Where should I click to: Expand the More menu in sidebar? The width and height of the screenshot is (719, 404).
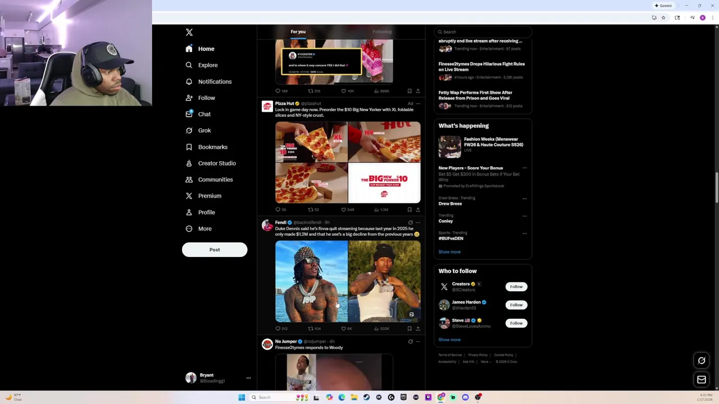(199, 228)
